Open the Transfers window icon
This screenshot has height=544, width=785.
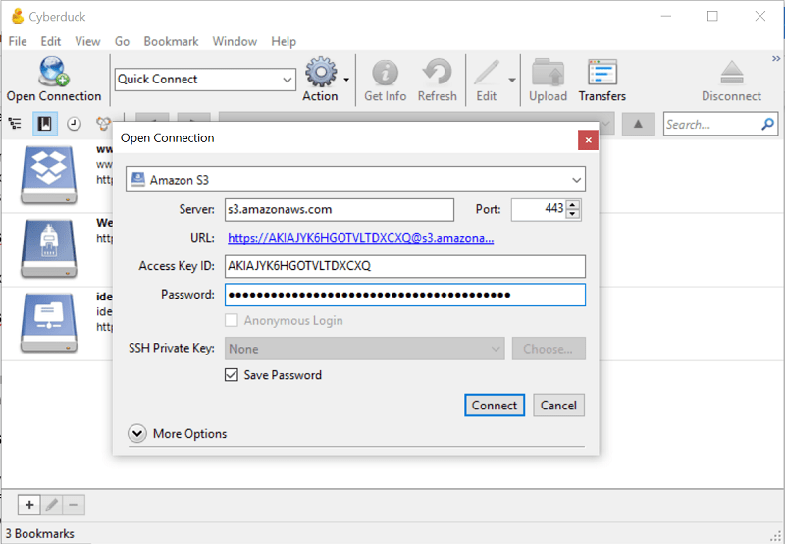tap(602, 72)
